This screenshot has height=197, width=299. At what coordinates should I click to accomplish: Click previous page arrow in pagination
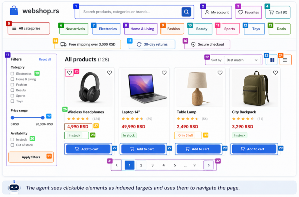[x=117, y=165]
